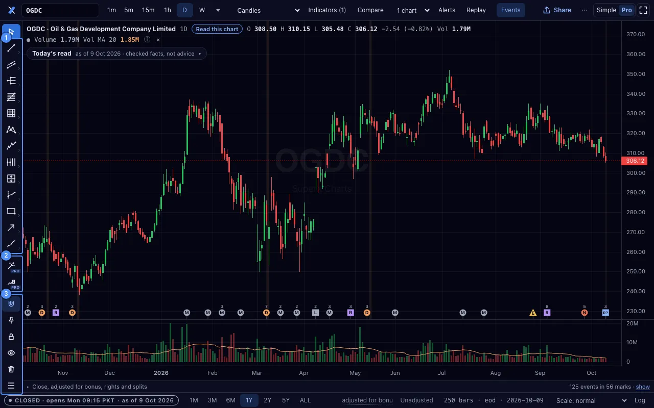
Task: Delete drawings with the trash icon
Action: 11,369
